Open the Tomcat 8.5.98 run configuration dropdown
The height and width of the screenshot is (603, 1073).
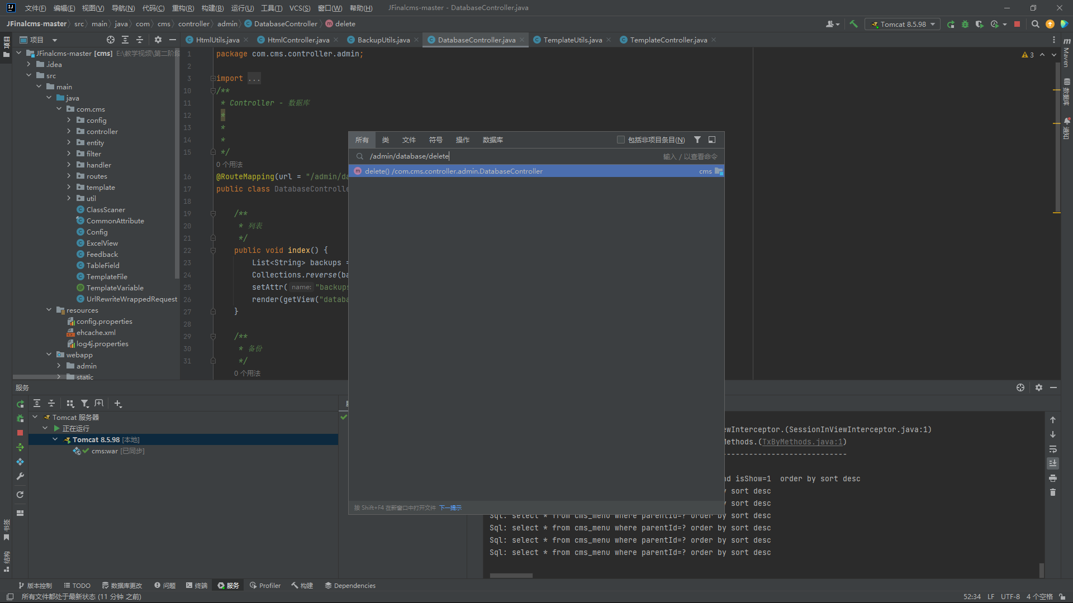903,24
